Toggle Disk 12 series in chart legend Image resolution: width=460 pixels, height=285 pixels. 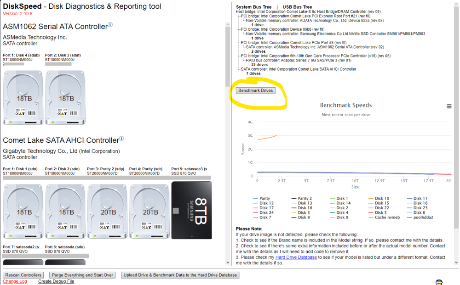click(x=263, y=203)
